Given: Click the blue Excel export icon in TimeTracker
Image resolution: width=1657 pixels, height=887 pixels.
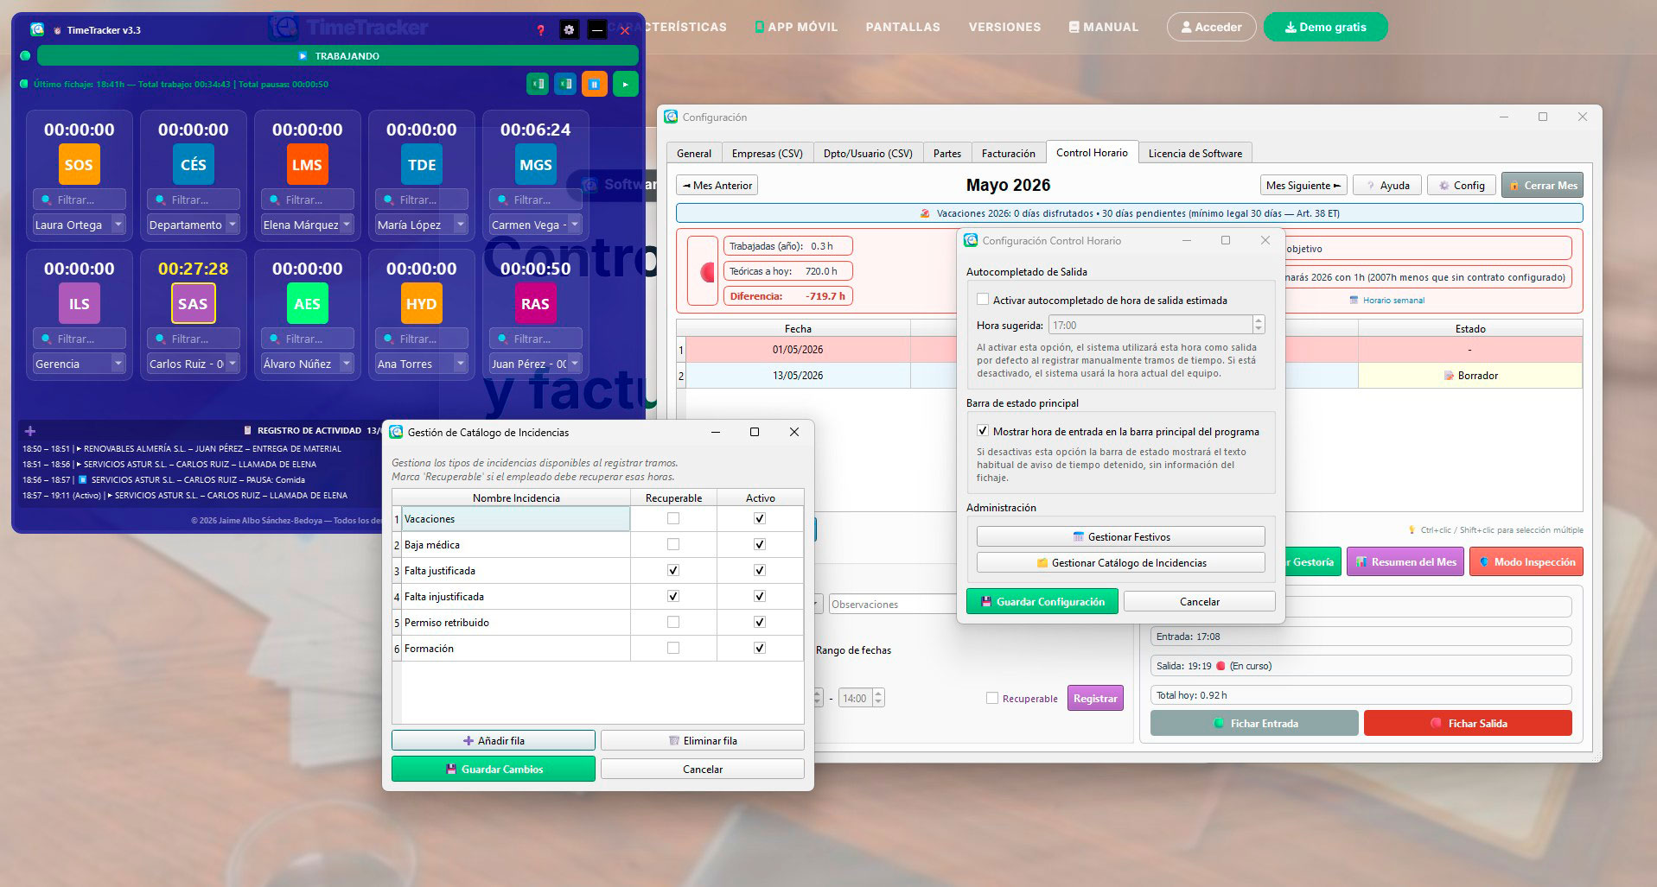Looking at the screenshot, I should 566,84.
